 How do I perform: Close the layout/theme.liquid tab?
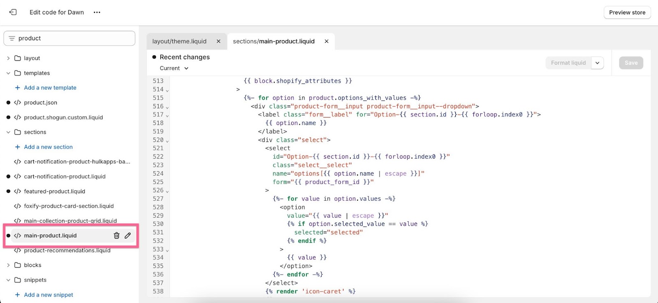click(218, 41)
